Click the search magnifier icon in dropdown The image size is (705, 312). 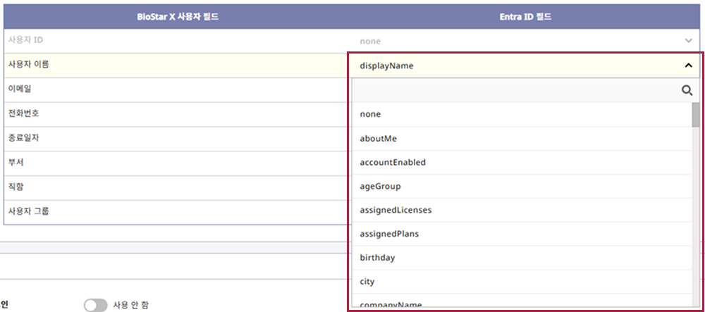click(687, 90)
